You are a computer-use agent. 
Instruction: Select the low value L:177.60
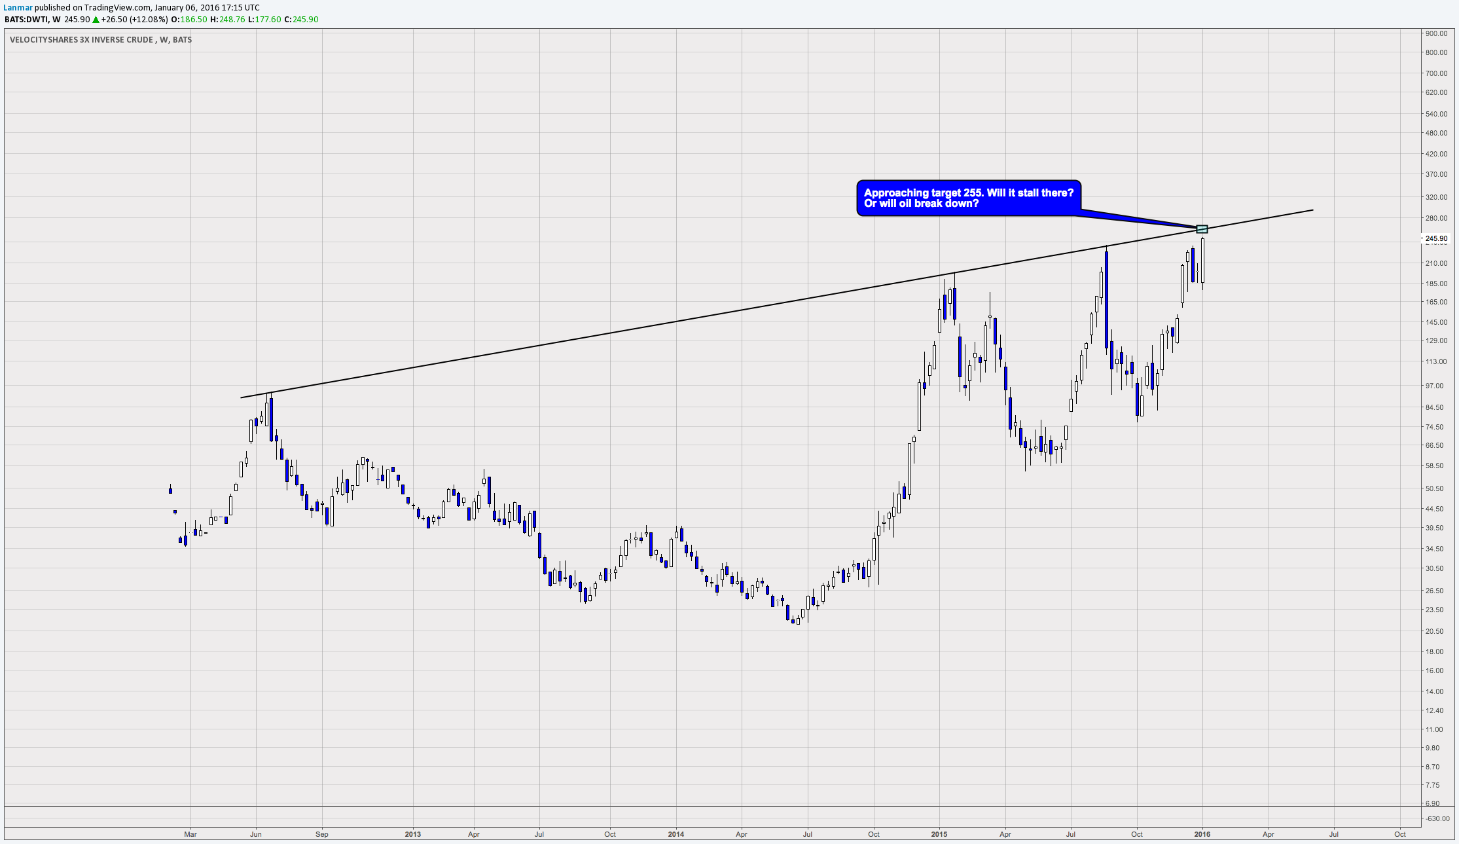(x=264, y=20)
